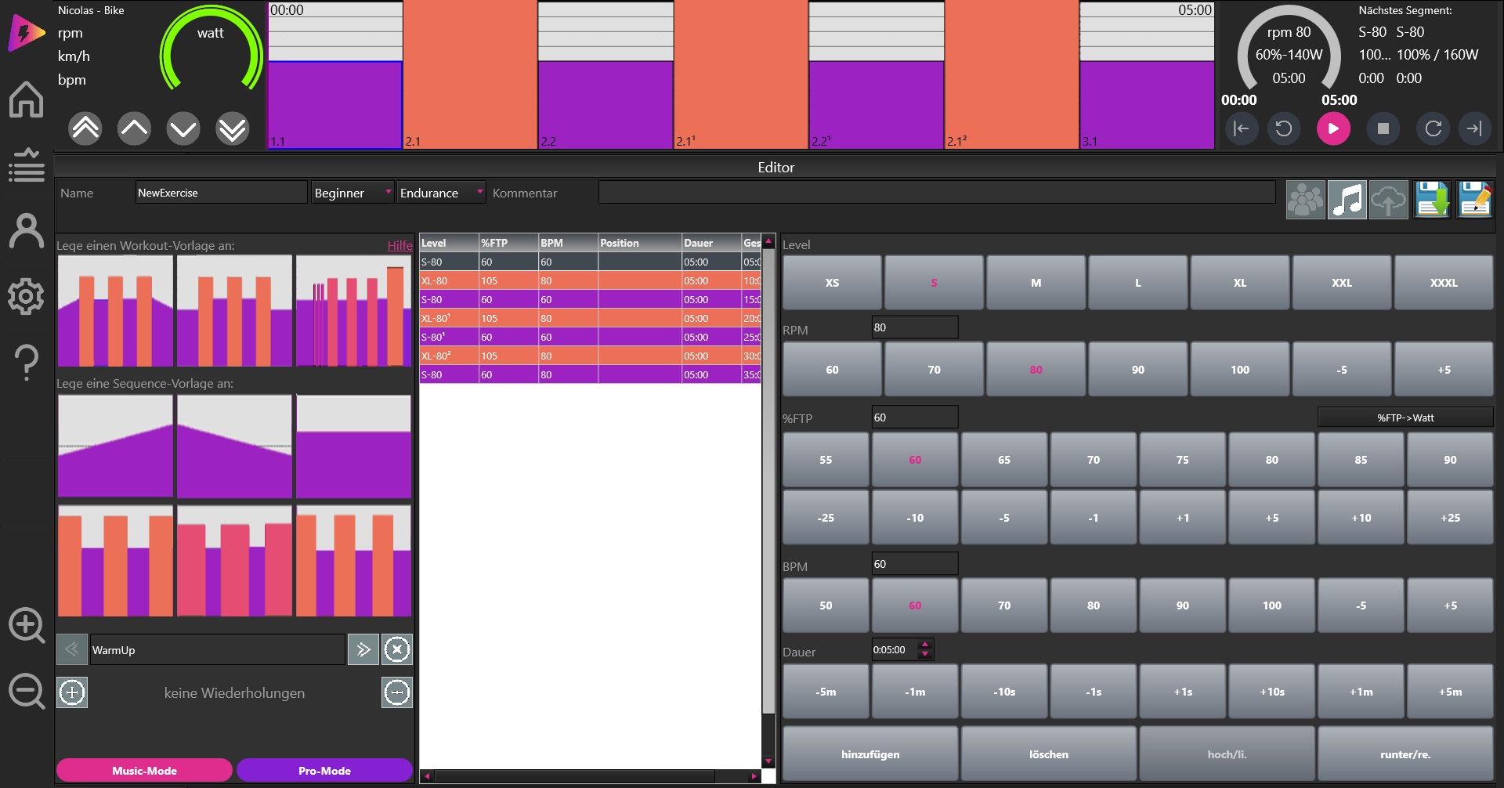Jump to workout end button
Screen dimensions: 1504x788
1474,128
